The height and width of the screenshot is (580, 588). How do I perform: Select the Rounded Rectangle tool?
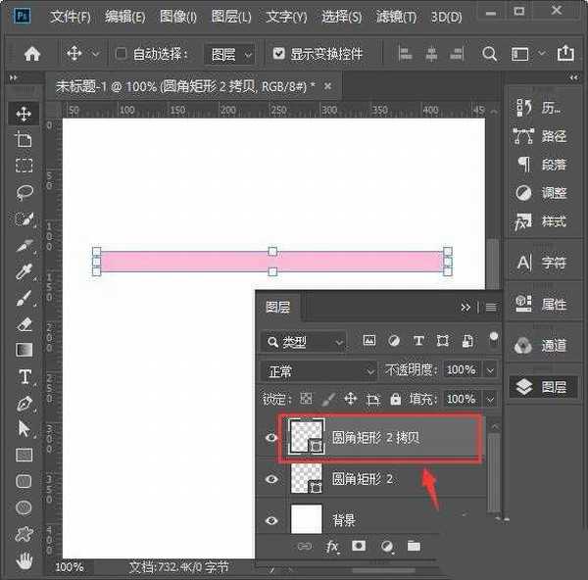[24, 481]
